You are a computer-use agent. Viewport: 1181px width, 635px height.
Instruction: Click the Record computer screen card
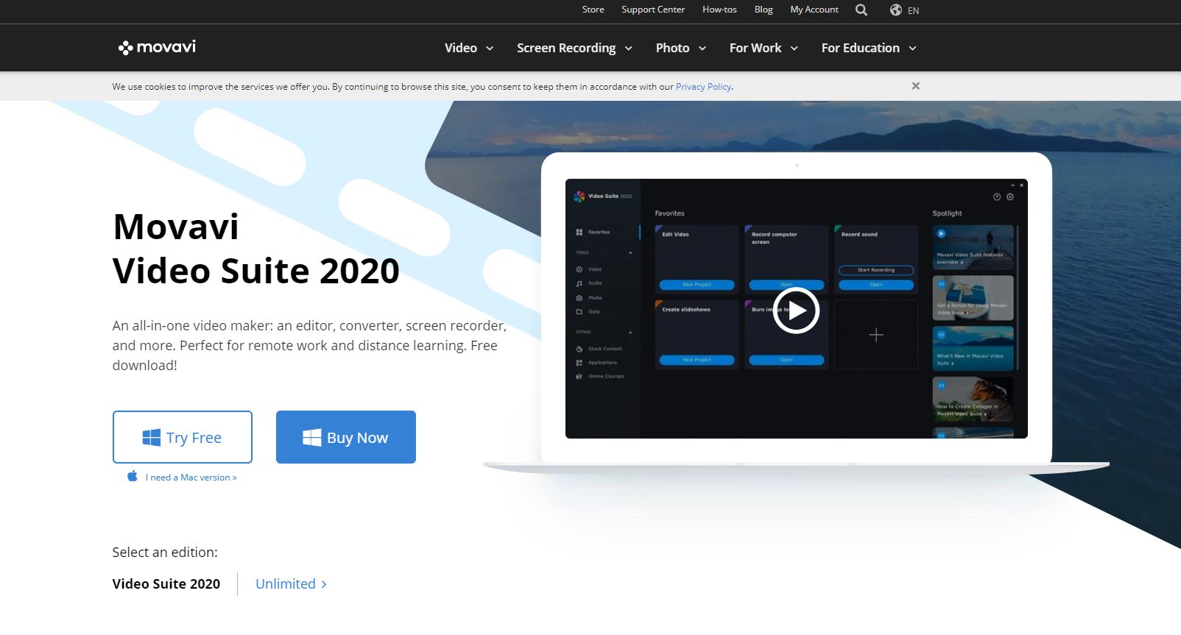coord(786,259)
